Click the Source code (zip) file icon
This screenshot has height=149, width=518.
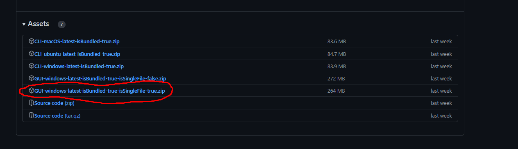(32, 103)
